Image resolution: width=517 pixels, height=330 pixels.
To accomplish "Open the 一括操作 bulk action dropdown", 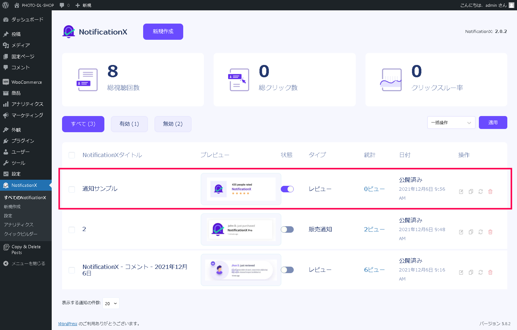I will click(x=451, y=122).
